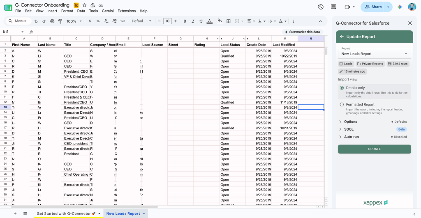Screen dimensions: 421x218
Task: Click the Undo icon in toolbar
Action: [x=36, y=21]
